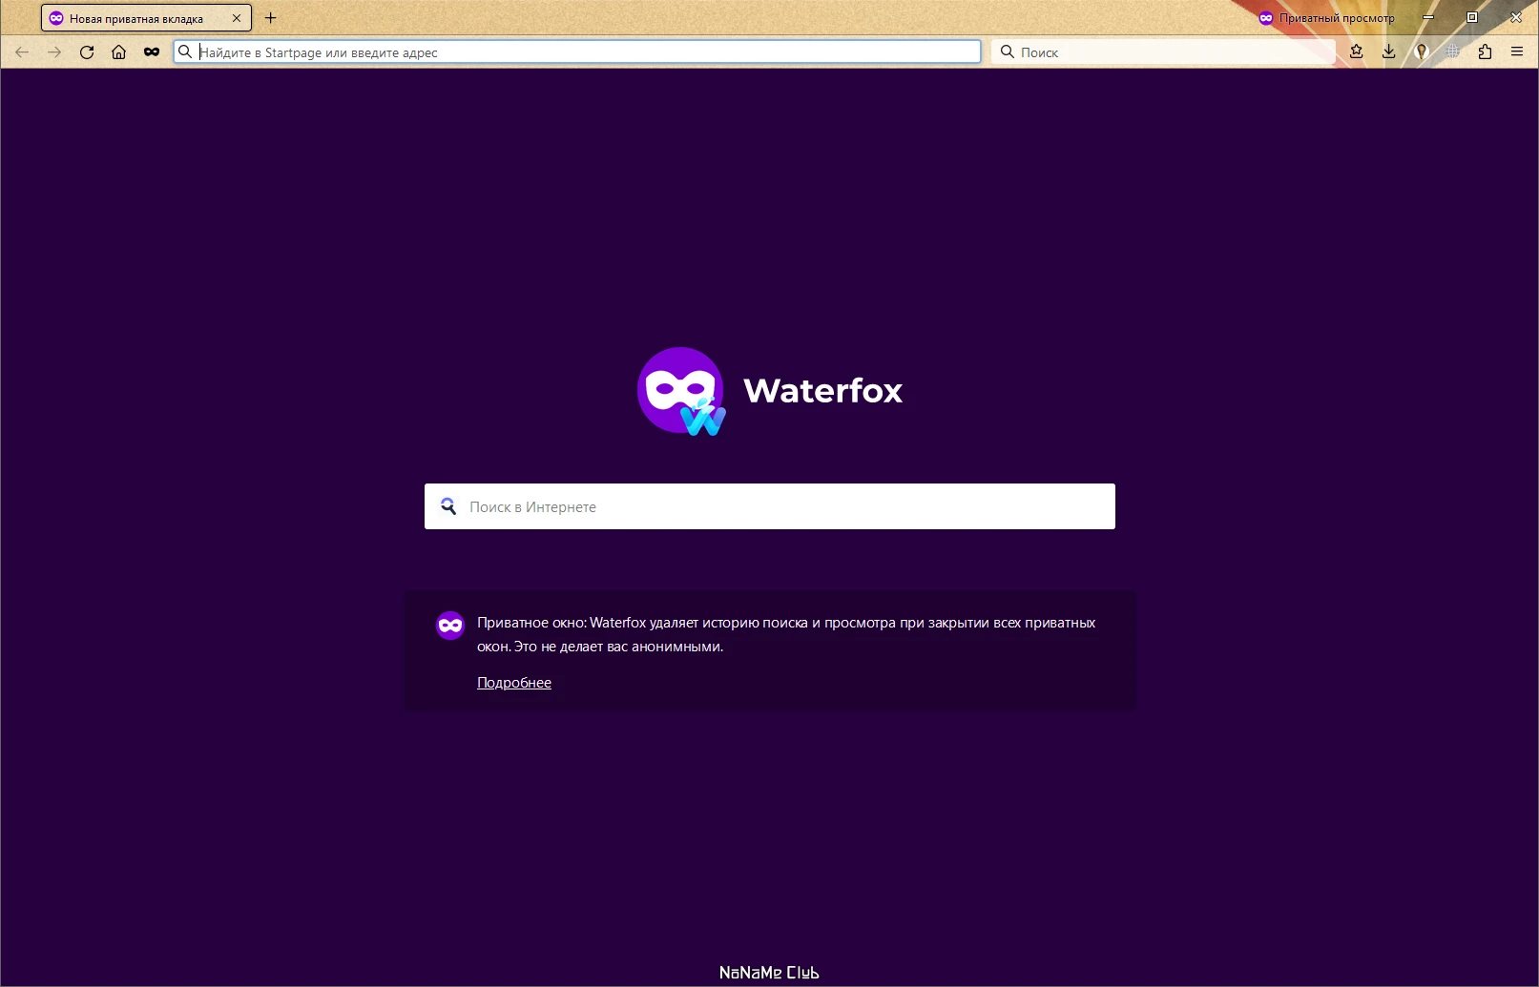The height and width of the screenshot is (987, 1539).
Task: Reload the current page
Action: (87, 52)
